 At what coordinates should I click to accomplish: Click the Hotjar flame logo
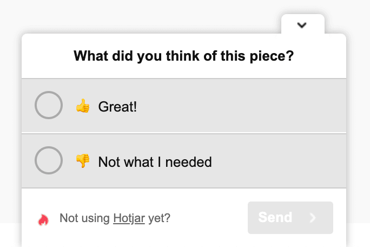tap(43, 219)
